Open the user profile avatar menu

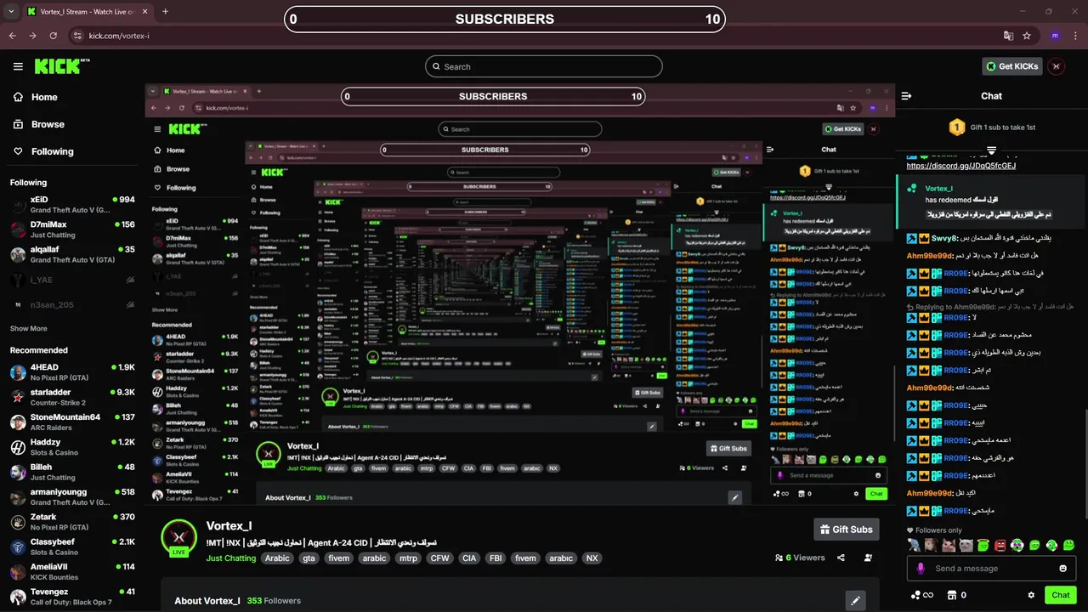(x=1056, y=66)
